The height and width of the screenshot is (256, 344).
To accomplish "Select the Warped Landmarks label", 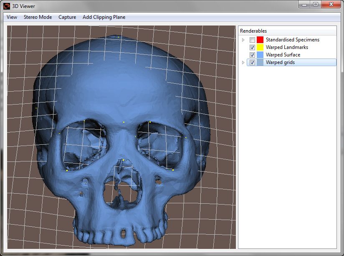I will (287, 47).
